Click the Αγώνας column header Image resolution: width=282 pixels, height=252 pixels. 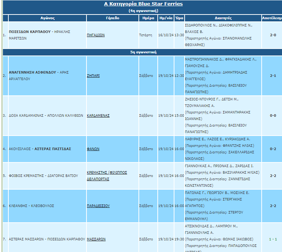point(48,18)
